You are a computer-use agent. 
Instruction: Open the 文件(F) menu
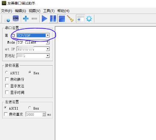(x=7, y=11)
